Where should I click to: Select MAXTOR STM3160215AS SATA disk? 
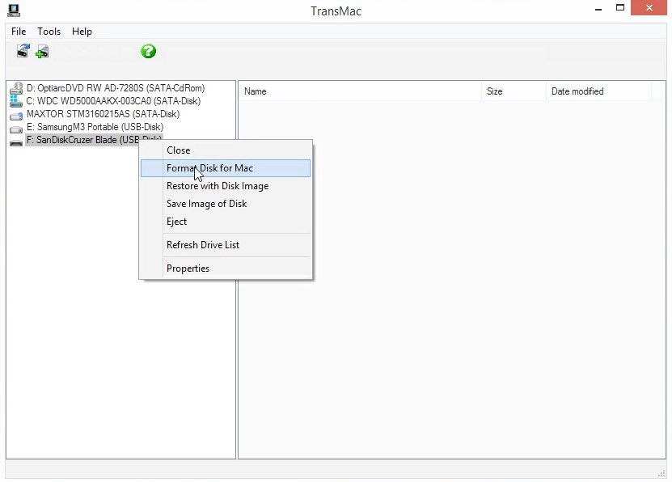click(x=103, y=114)
